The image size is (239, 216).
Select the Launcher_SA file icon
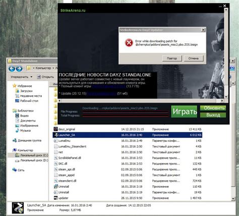55,135
